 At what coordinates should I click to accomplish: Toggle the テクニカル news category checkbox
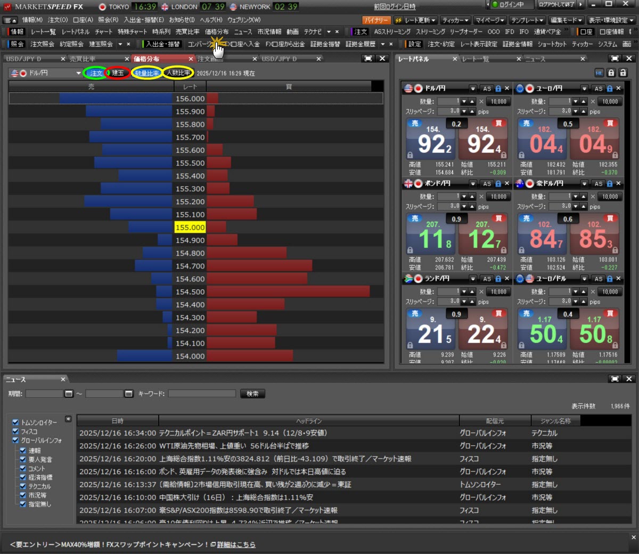(23, 486)
